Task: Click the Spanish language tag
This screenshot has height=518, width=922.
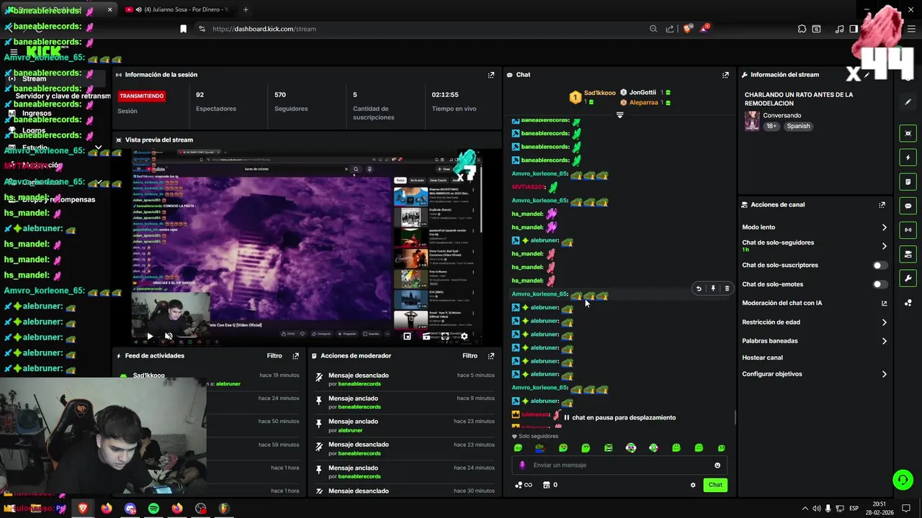Action: click(x=798, y=126)
